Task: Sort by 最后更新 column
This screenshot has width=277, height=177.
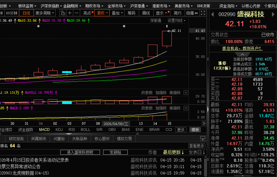Action: tap(173, 152)
